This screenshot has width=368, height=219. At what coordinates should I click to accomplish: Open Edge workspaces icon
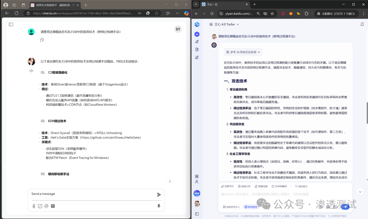(14, 5)
